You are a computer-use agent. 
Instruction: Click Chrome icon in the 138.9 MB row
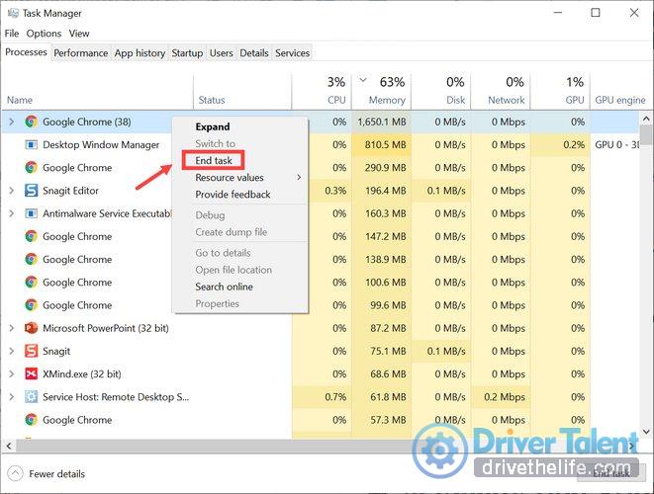coord(31,259)
